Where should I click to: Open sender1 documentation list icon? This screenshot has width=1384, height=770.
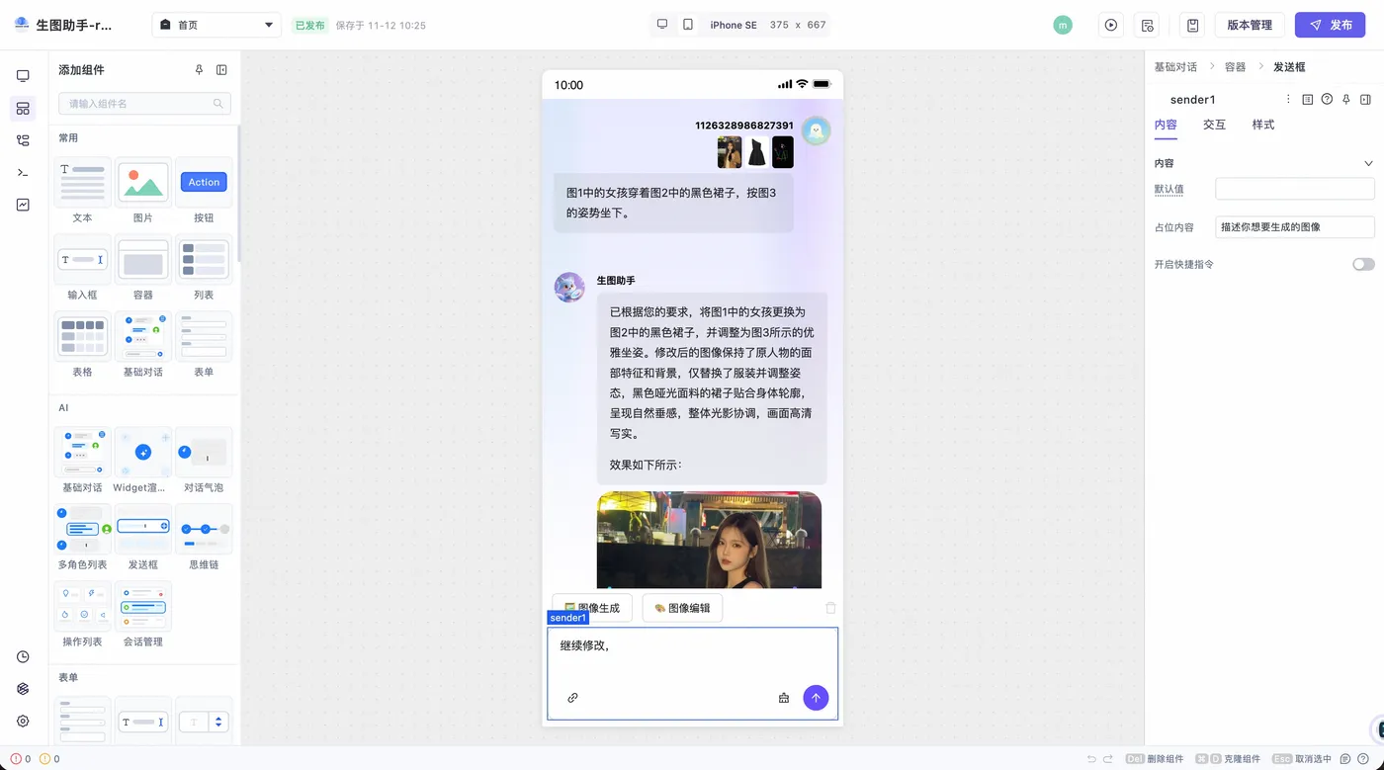(x=1308, y=99)
